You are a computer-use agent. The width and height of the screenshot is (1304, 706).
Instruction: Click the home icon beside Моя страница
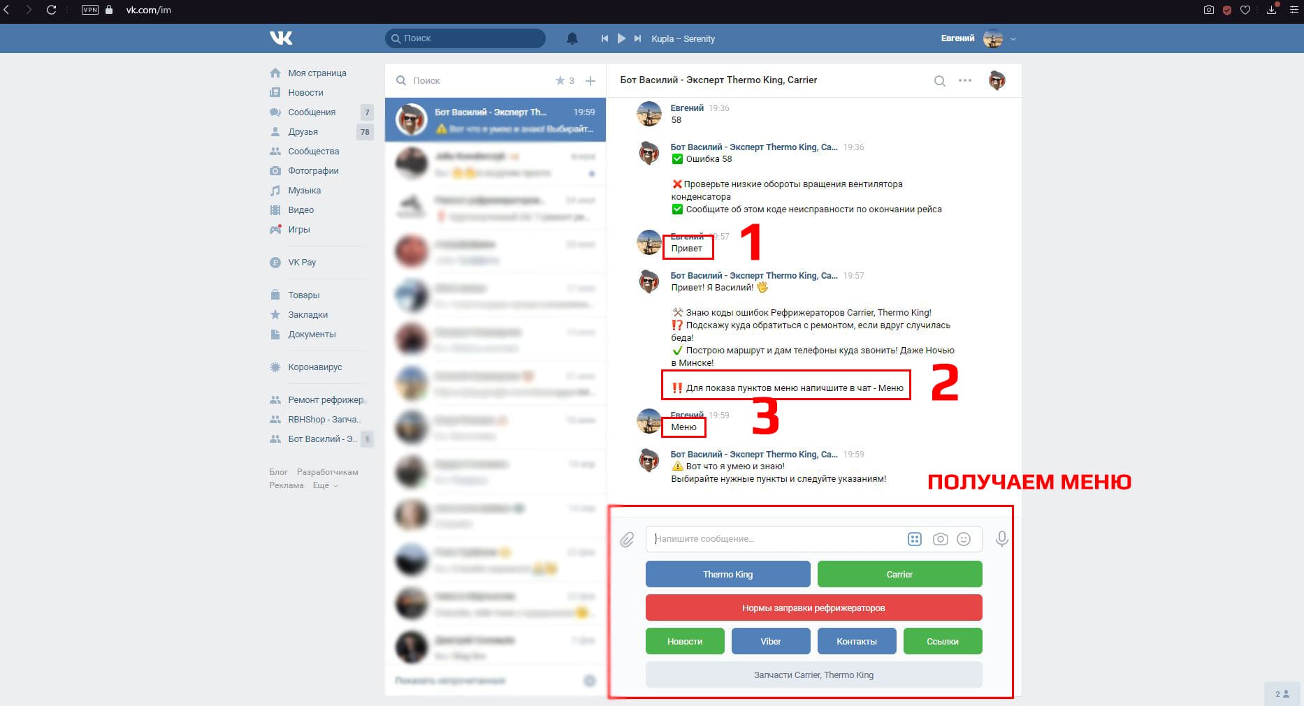click(275, 73)
